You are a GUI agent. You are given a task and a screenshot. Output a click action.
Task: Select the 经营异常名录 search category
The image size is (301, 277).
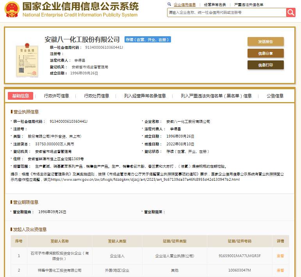click(215, 5)
